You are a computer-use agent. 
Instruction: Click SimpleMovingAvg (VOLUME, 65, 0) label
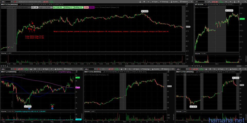[x=26, y=111]
